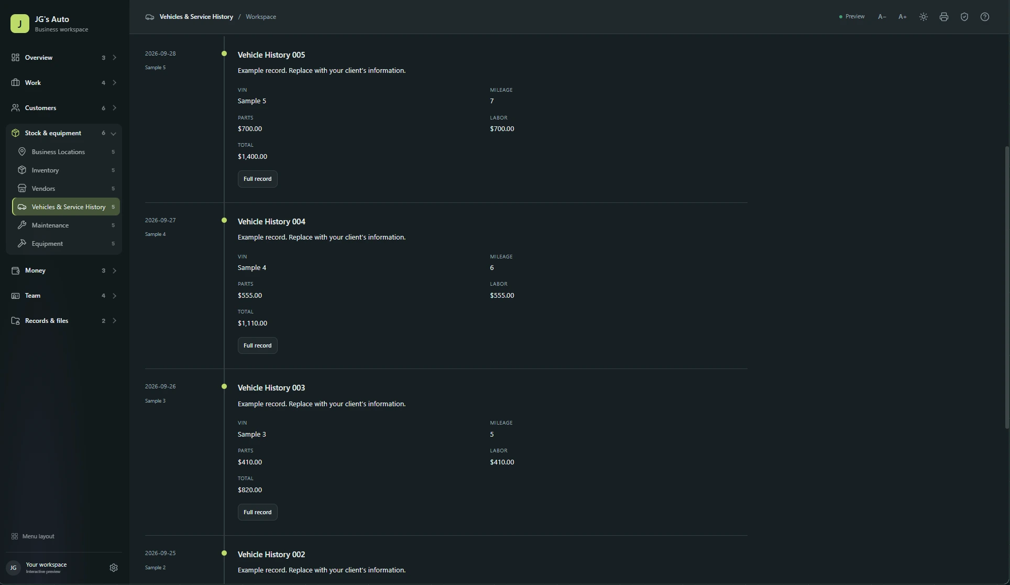The image size is (1010, 585).
Task: Toggle the light/dark theme sun icon
Action: tap(923, 17)
